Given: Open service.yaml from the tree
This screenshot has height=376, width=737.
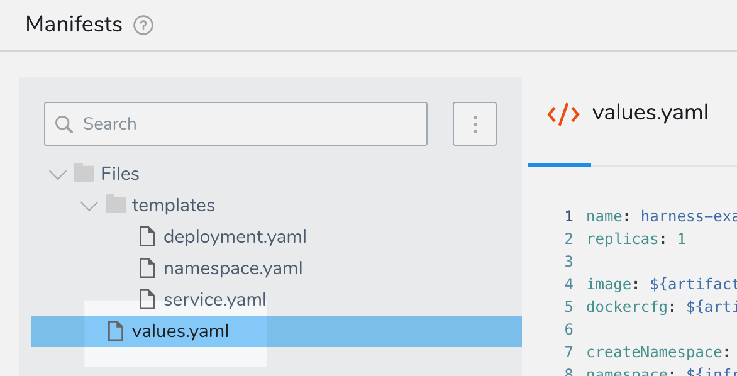Looking at the screenshot, I should (215, 299).
